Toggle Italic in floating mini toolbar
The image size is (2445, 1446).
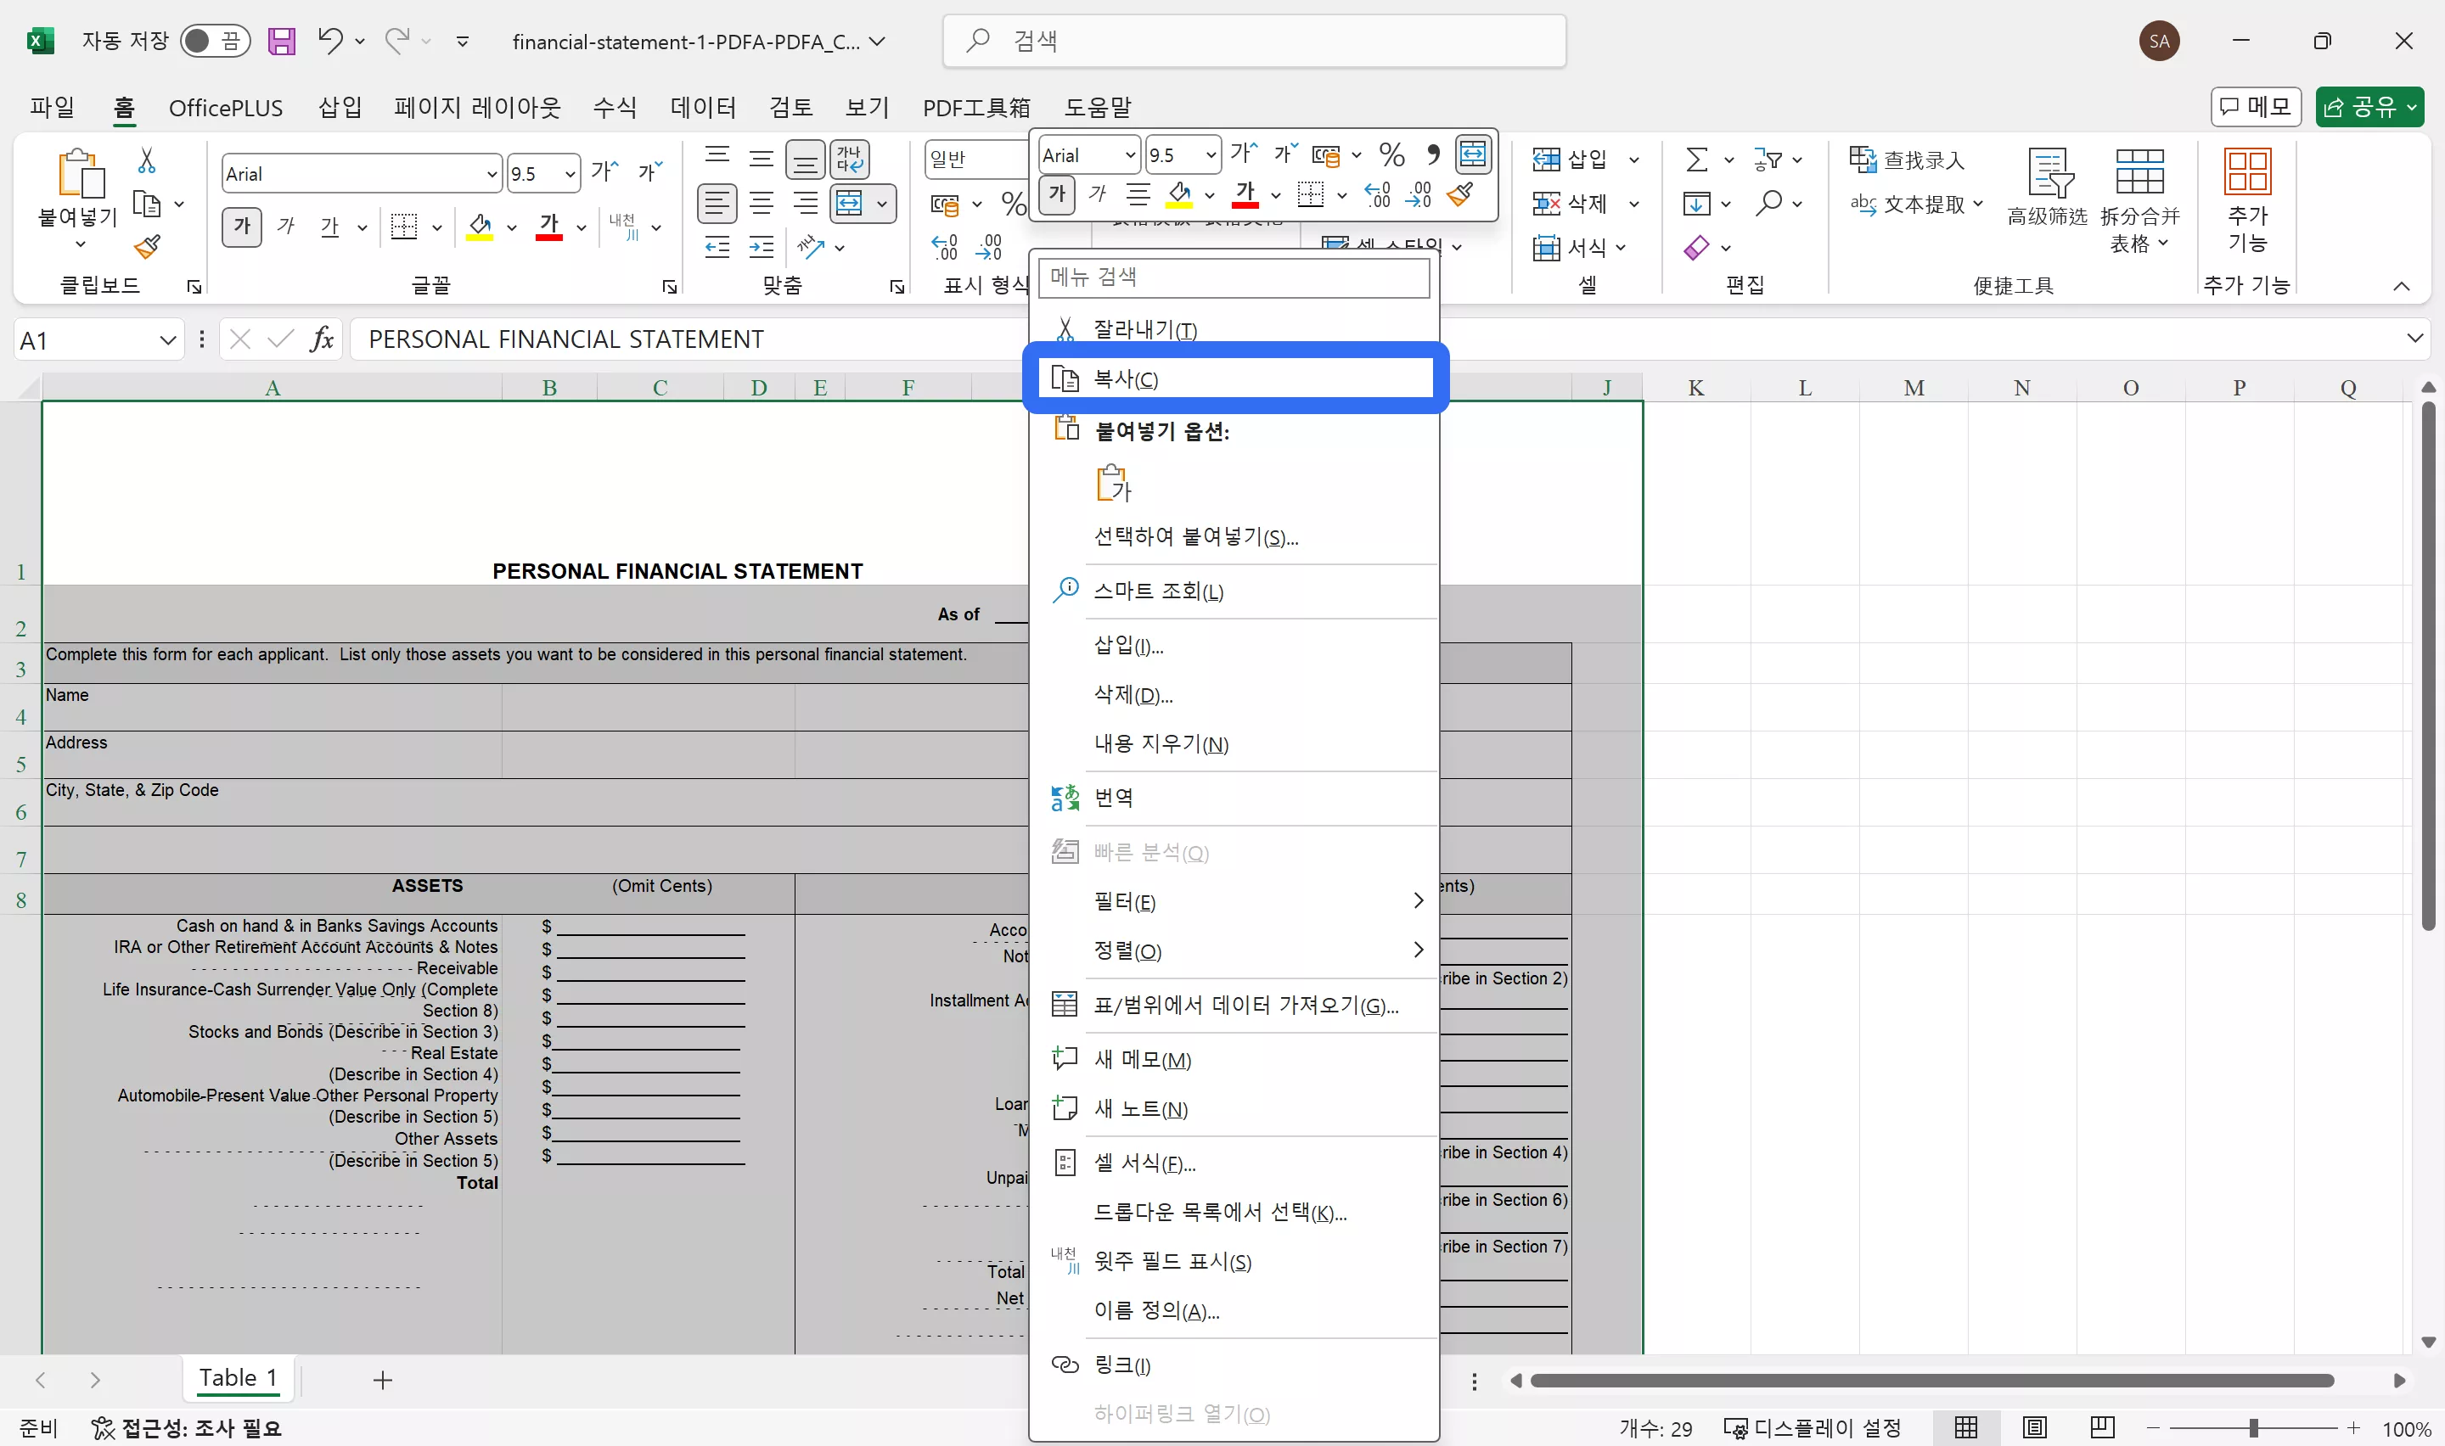[1099, 194]
